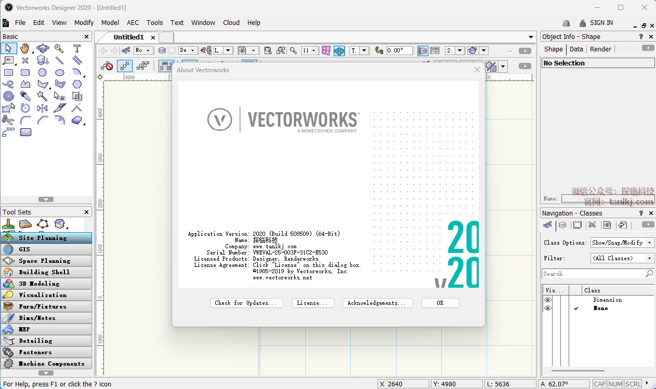This screenshot has height=389, width=656.
Task: Activate the Spiral tool
Action: pos(8,96)
